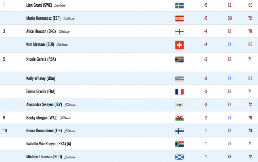Click the Scotland flag icon
The height and width of the screenshot is (162, 258).
tap(179, 157)
